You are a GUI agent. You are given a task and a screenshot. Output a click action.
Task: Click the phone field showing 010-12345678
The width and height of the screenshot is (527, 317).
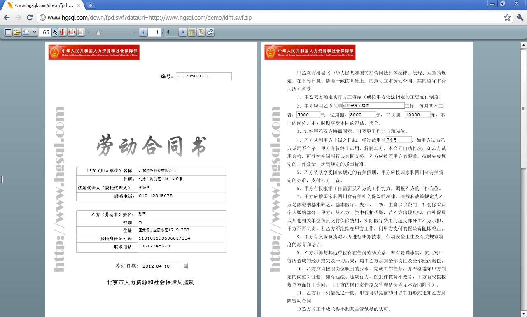click(182, 196)
